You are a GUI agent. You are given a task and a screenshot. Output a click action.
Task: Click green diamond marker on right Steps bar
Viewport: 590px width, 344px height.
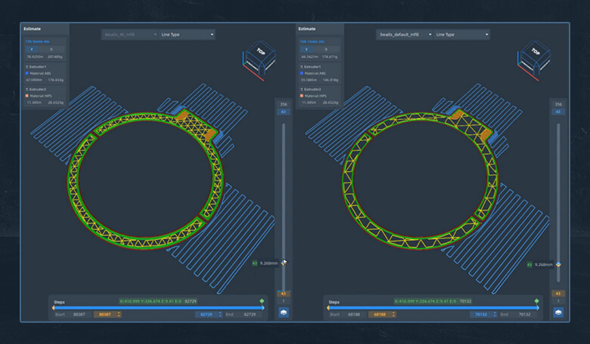(x=537, y=300)
